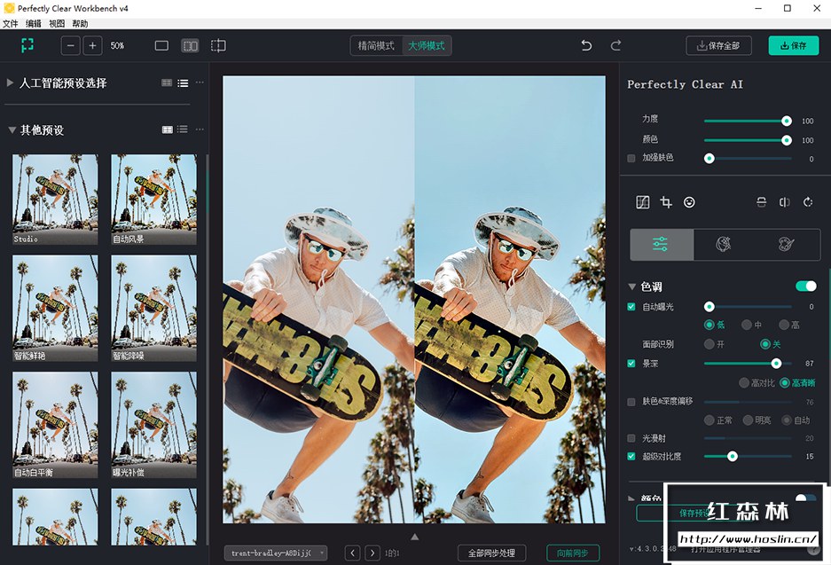Toggle the 加强肤色 checkbox

(x=631, y=158)
